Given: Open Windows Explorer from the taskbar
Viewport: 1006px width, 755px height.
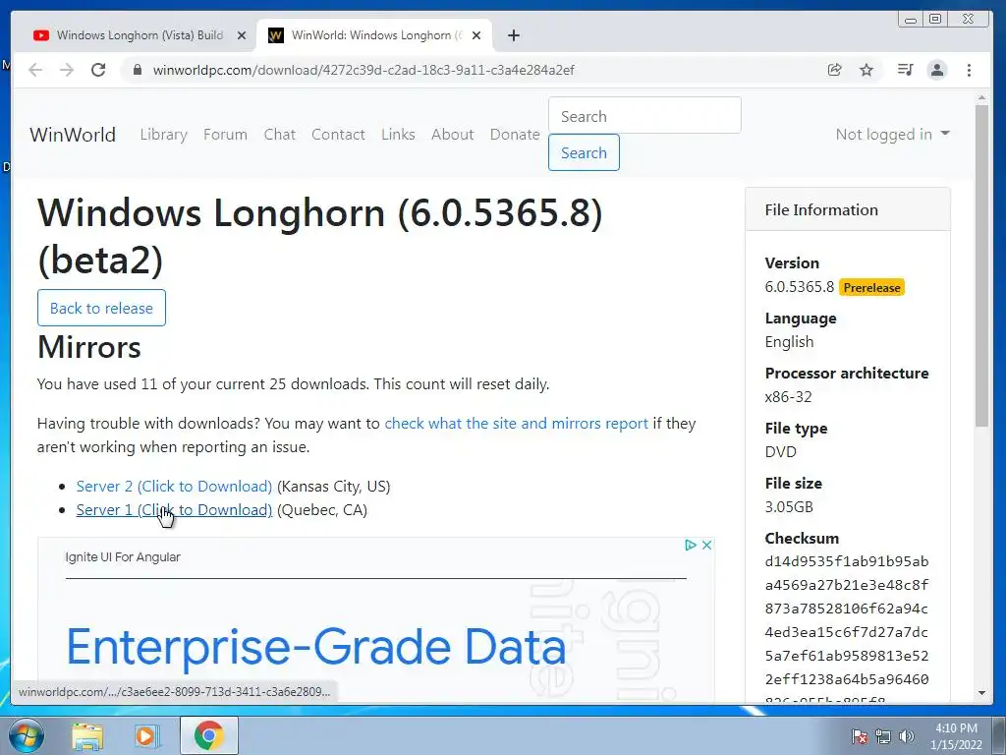Looking at the screenshot, I should (87, 735).
